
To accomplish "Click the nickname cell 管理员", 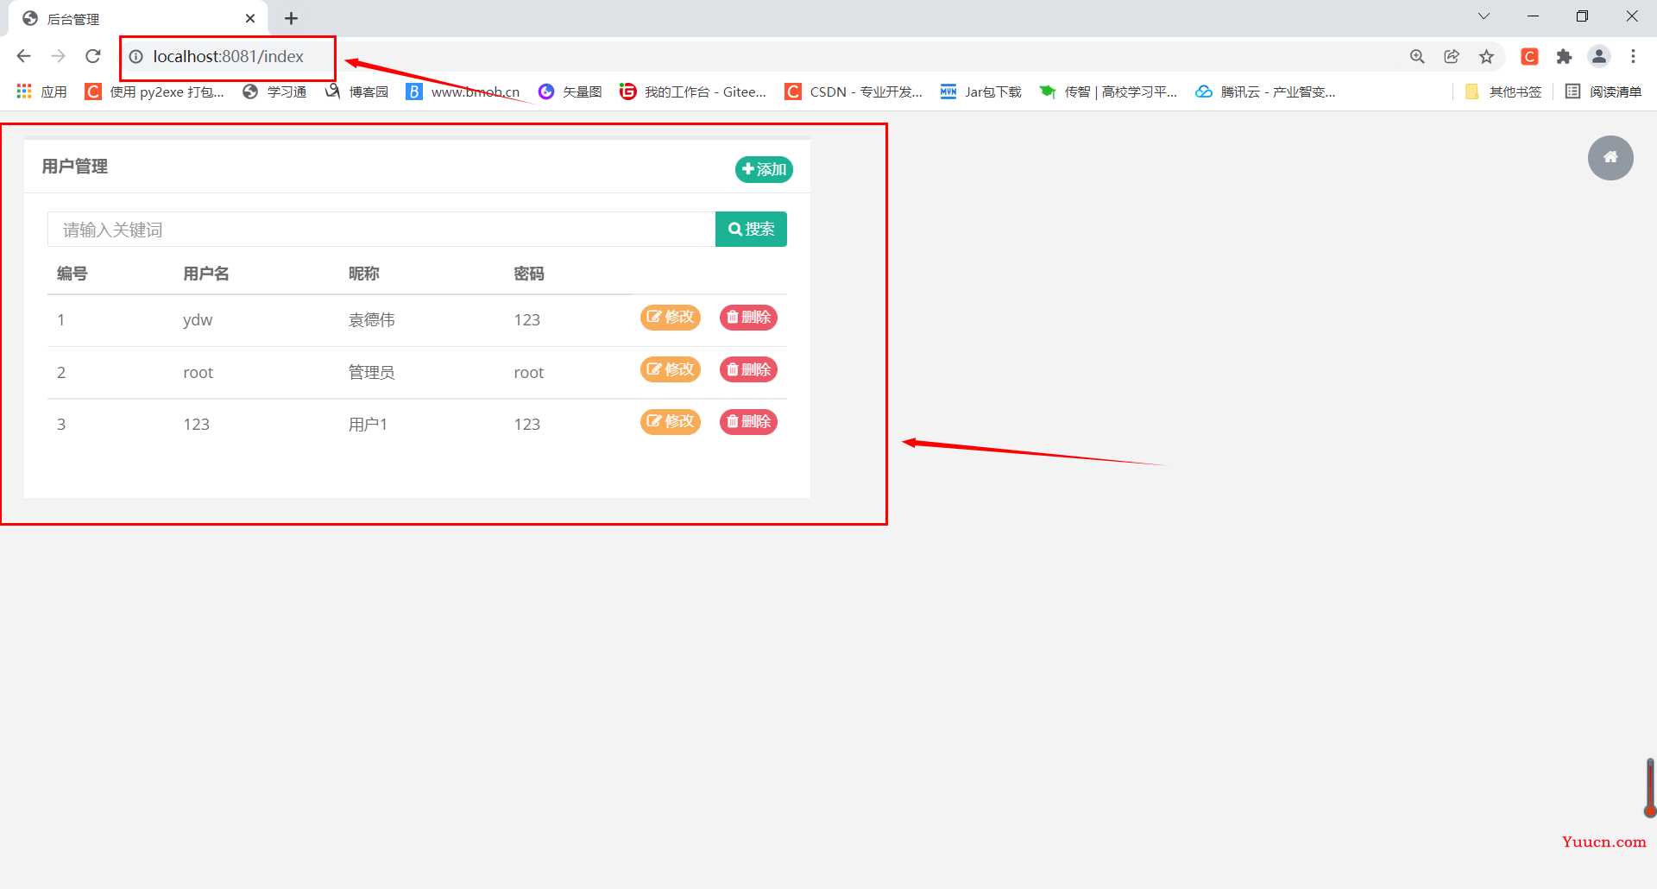I will 372,372.
